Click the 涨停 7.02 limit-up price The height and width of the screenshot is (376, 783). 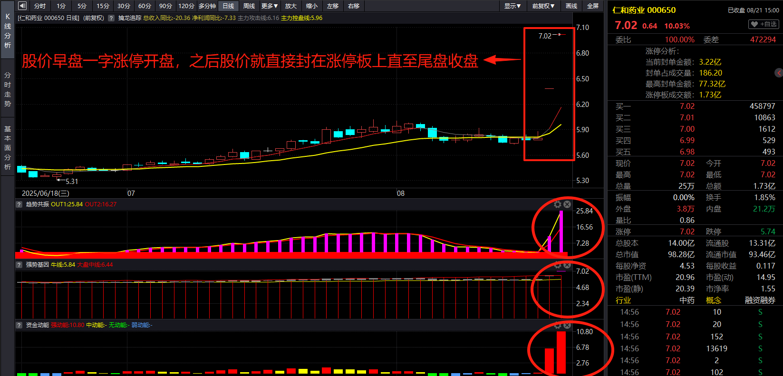(687, 232)
